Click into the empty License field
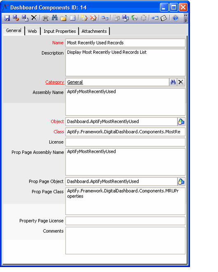This screenshot has width=218, height=272. [x=125, y=142]
